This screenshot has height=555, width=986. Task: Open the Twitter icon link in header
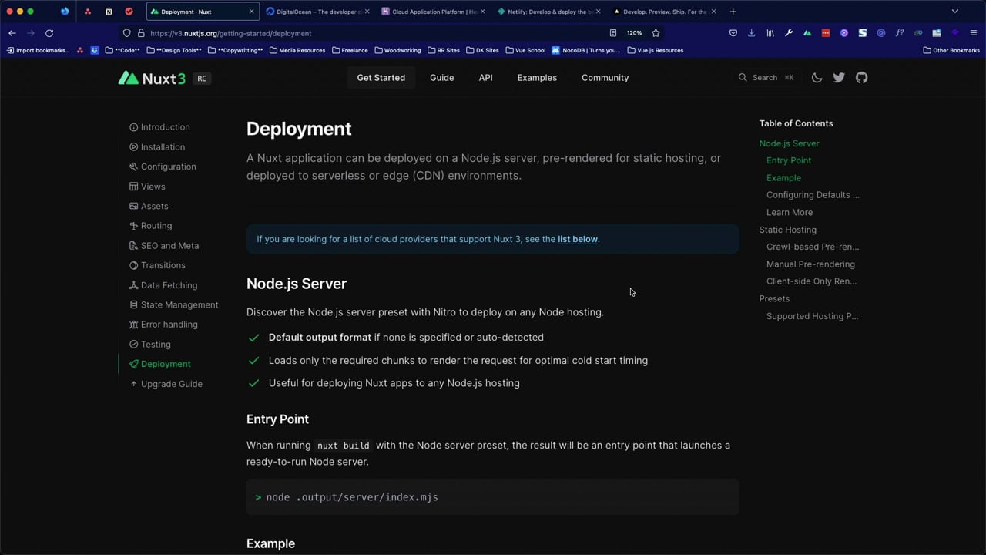pyautogui.click(x=839, y=78)
